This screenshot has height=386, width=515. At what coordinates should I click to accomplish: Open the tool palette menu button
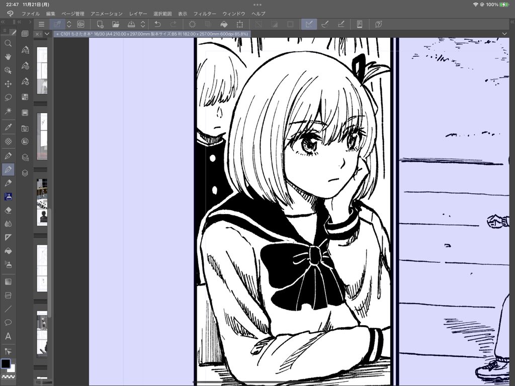pyautogui.click(x=5, y=31)
